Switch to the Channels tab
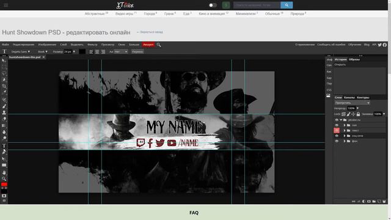Screen dimensions: 391x220 (349, 98)
